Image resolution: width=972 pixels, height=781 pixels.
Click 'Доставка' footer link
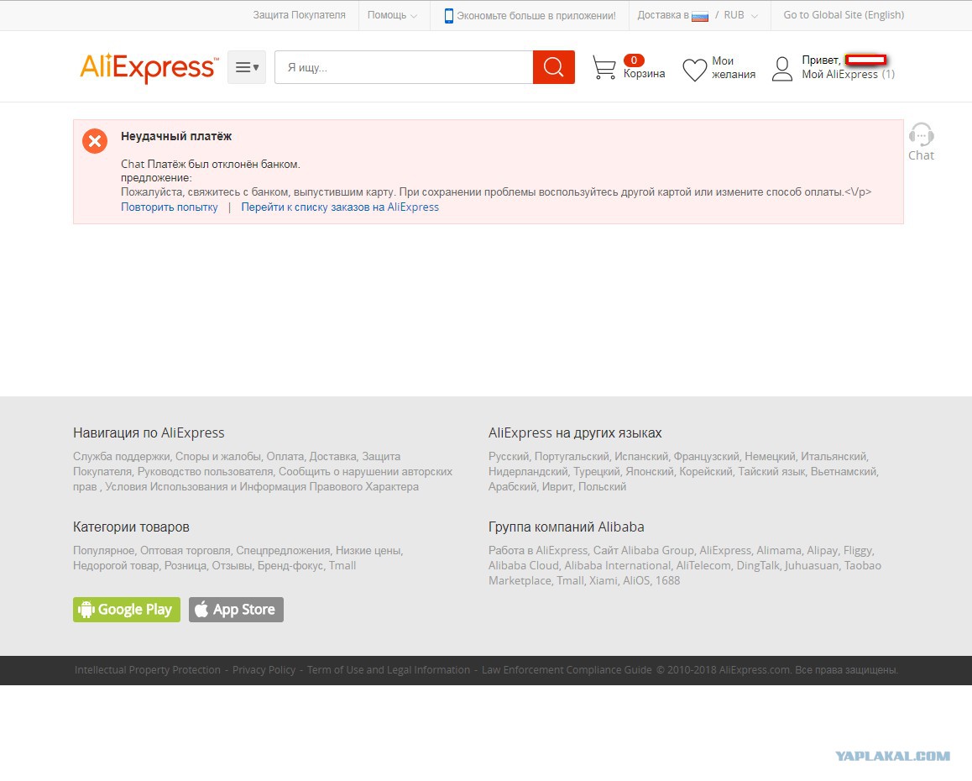point(333,457)
